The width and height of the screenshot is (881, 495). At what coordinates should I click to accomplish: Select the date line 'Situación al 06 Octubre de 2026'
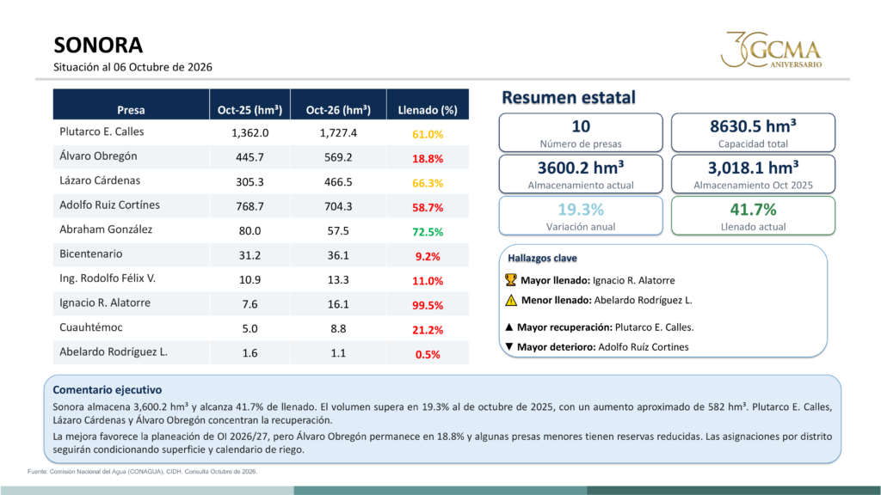132,67
